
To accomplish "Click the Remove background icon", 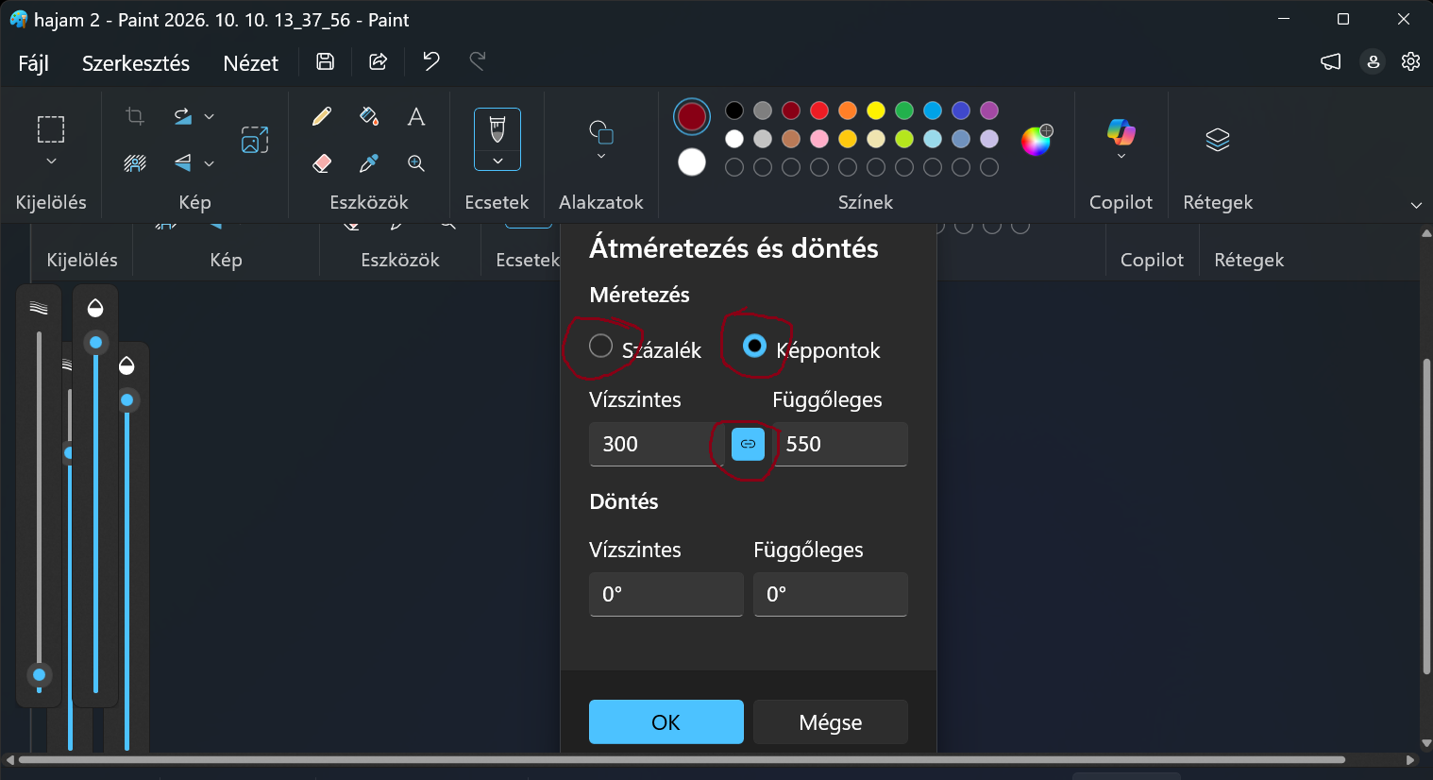I will [x=135, y=163].
